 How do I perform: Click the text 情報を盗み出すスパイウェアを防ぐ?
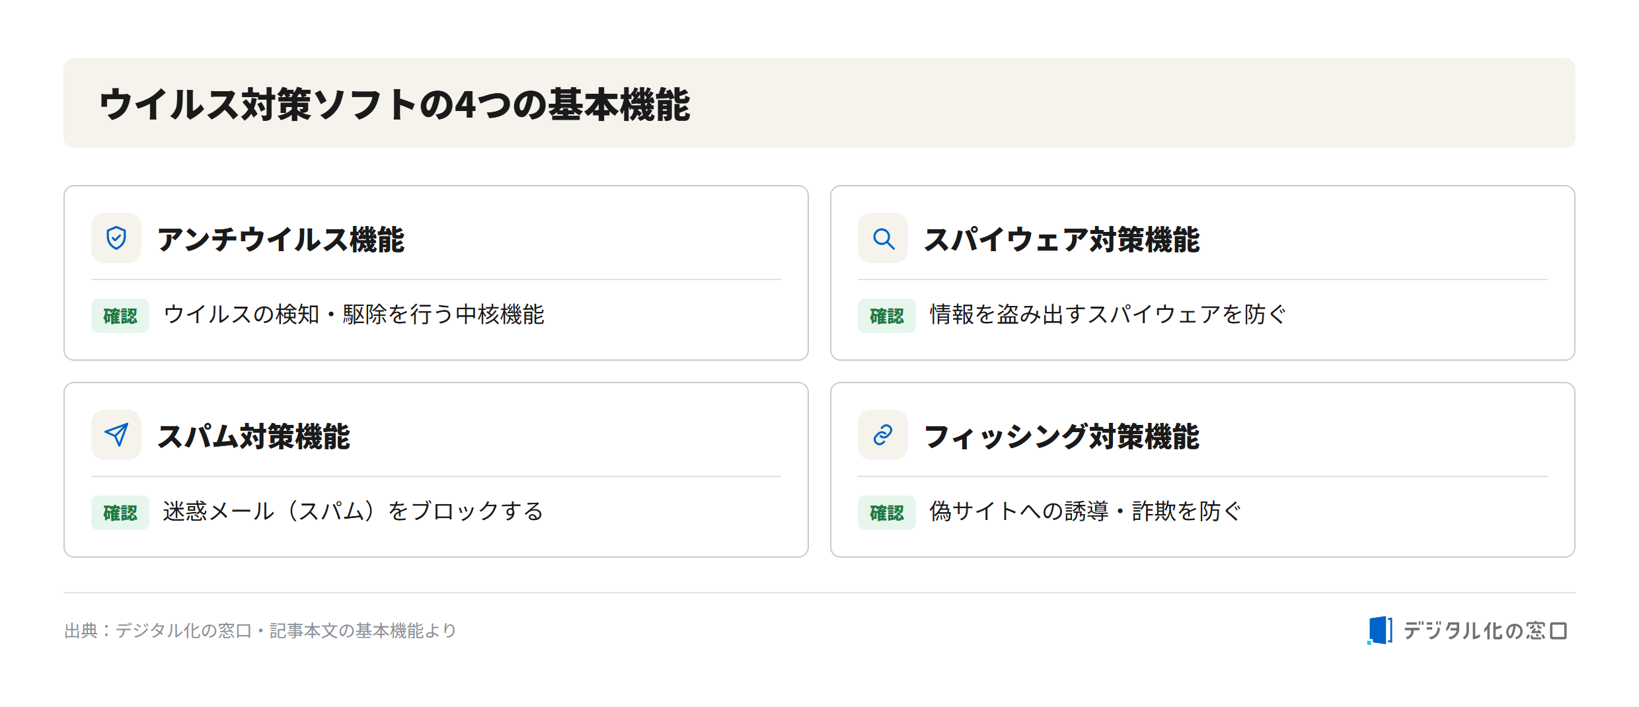pos(1108,315)
